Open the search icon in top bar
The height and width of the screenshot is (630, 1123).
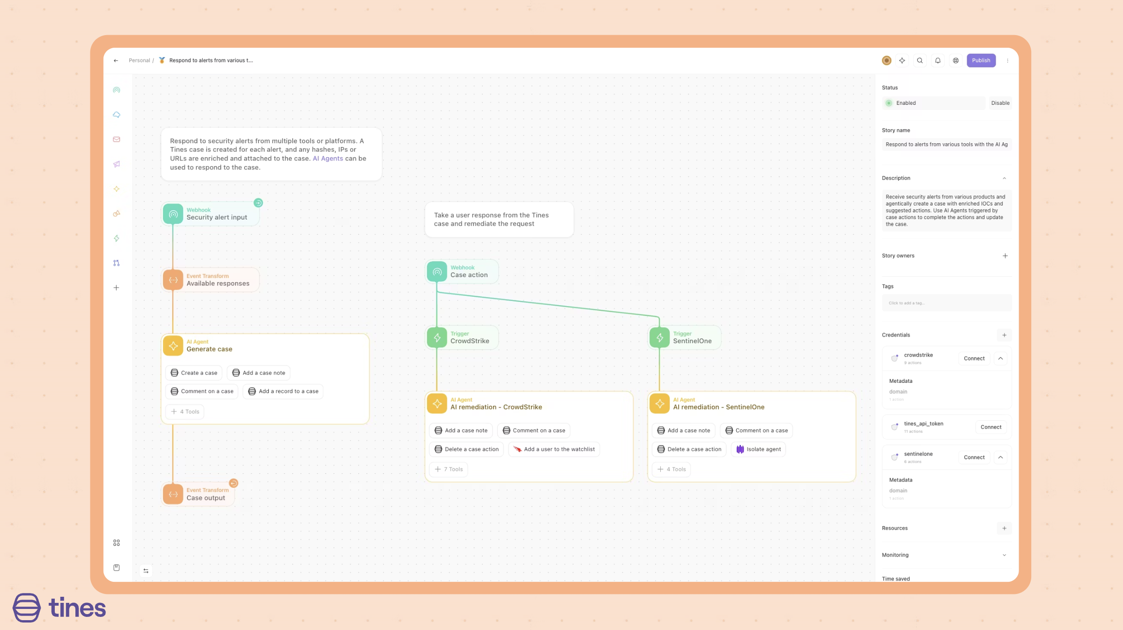point(920,60)
